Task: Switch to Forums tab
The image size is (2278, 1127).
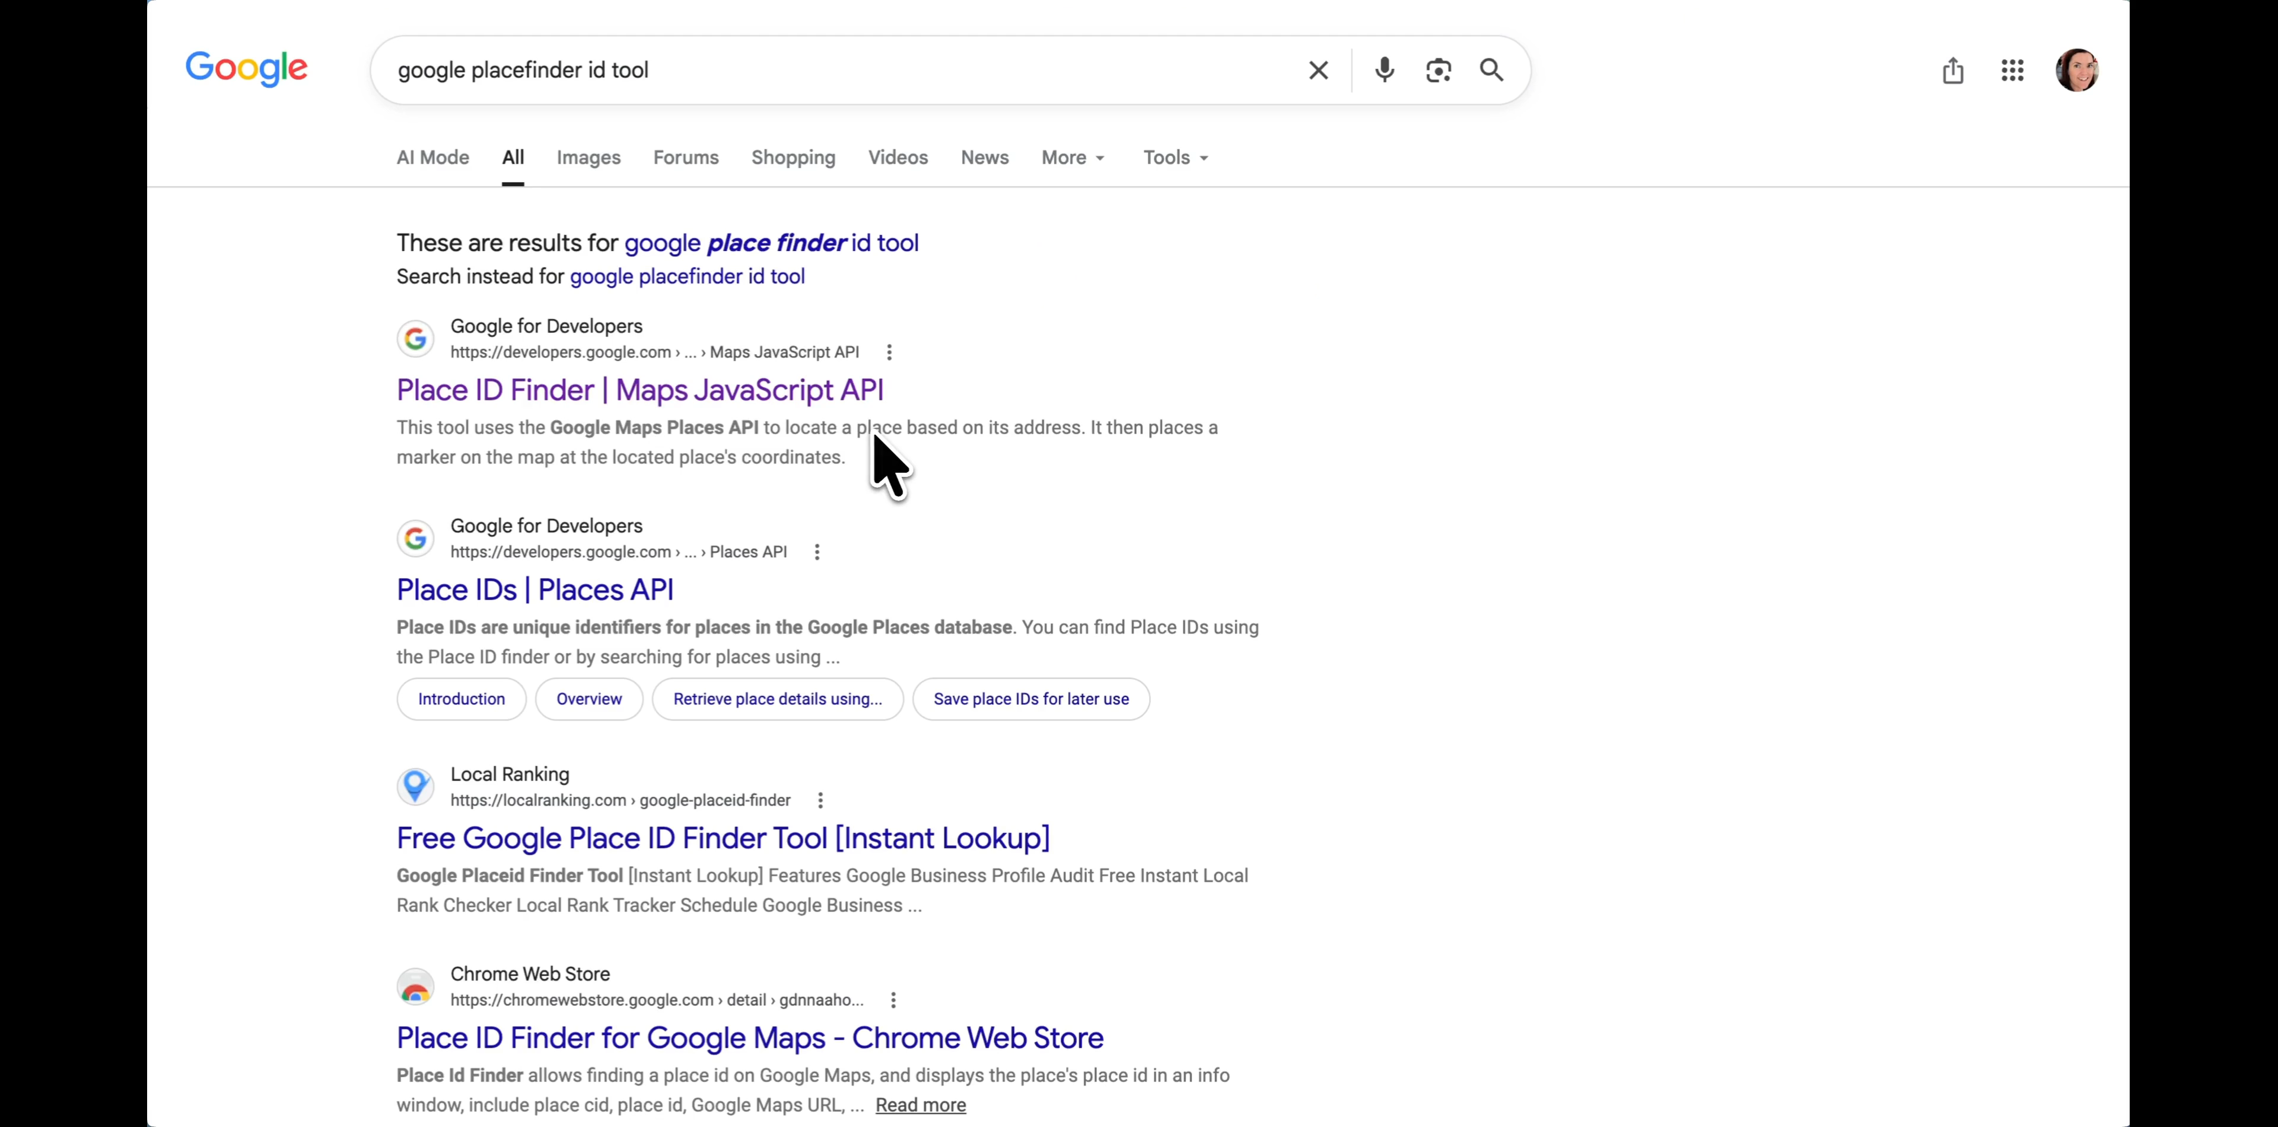Action: (685, 157)
